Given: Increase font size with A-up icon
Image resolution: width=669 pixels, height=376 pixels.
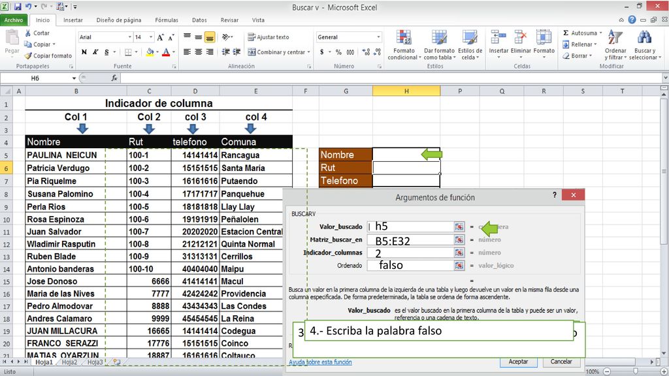Looking at the screenshot, I should (x=160, y=37).
